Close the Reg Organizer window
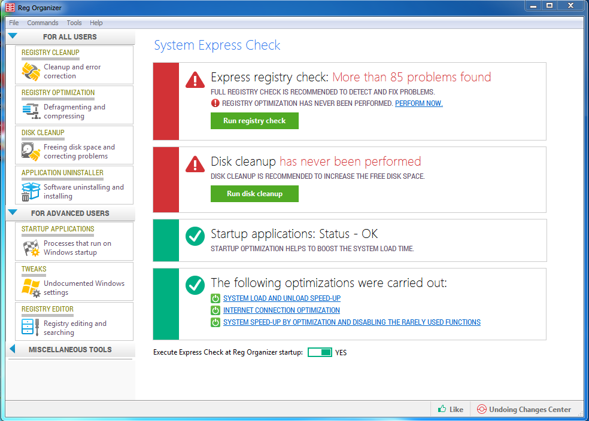 tap(570, 5)
